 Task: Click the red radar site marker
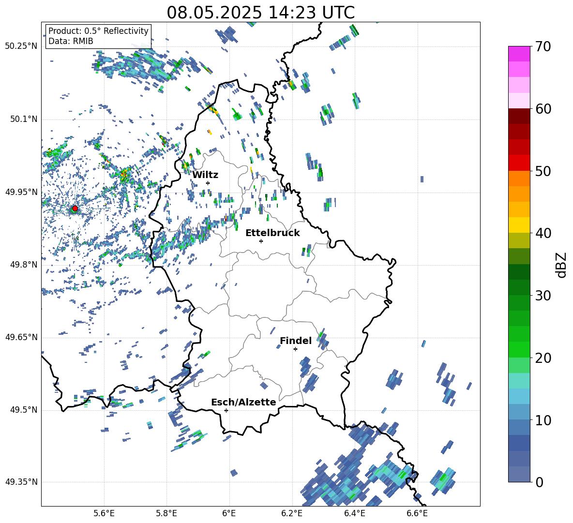coord(75,209)
